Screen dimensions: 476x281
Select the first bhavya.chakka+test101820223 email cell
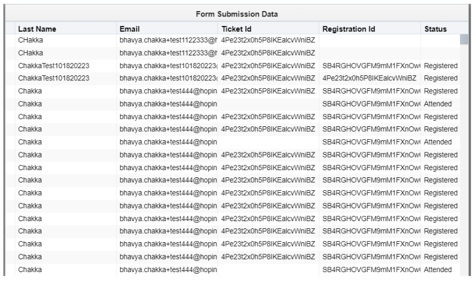(x=168, y=66)
